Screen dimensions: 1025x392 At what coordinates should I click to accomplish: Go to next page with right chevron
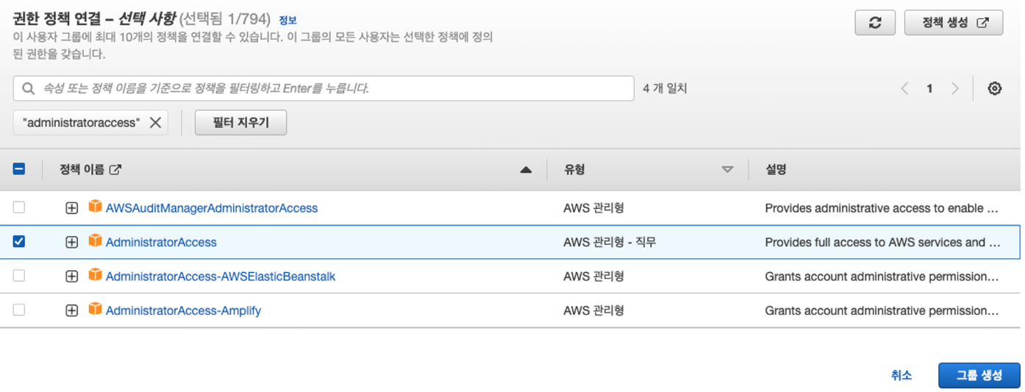pyautogui.click(x=955, y=88)
